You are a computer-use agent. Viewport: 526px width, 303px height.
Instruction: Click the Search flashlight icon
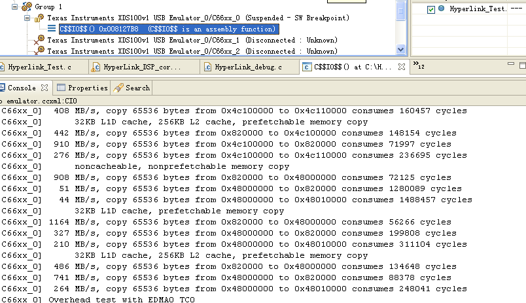tap(118, 88)
